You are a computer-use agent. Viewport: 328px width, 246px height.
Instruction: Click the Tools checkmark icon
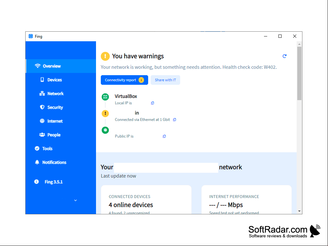tap(37, 148)
